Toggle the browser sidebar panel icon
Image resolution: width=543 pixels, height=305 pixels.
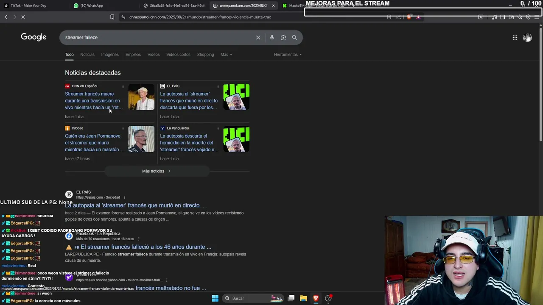point(503,17)
